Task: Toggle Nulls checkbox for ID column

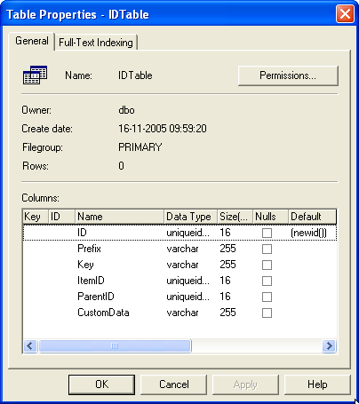Action: [x=267, y=233]
